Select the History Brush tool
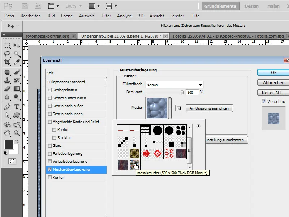The image size is (289, 217). (x=17, y=80)
